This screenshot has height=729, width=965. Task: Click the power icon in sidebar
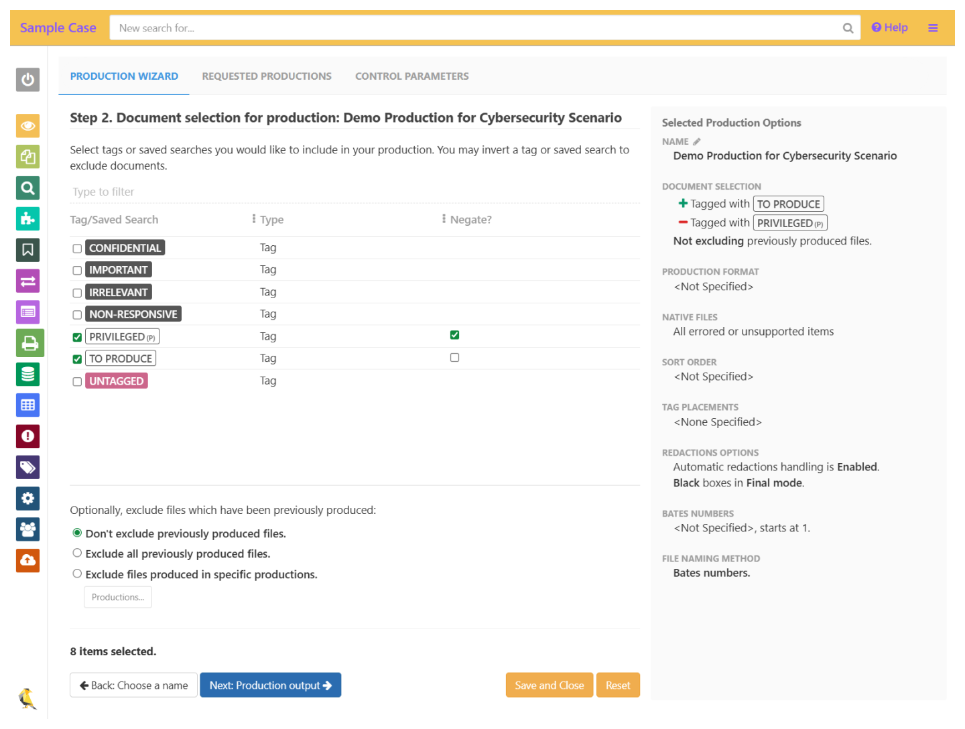tap(27, 80)
